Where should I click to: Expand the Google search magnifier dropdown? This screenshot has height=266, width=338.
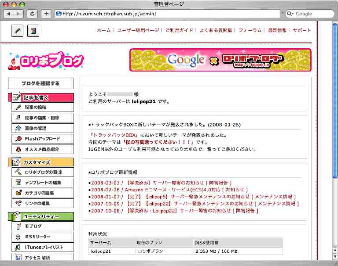click(x=290, y=14)
